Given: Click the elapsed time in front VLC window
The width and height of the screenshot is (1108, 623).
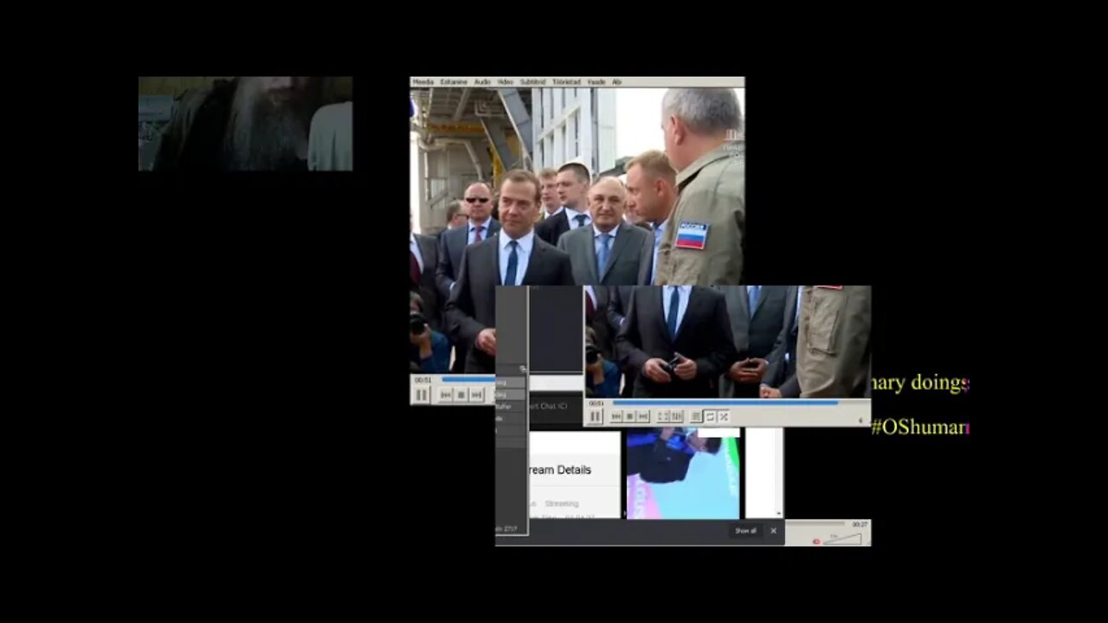Looking at the screenshot, I should [596, 403].
